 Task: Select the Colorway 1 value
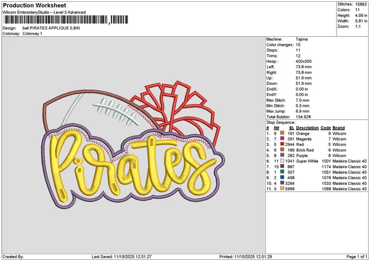pos(32,34)
